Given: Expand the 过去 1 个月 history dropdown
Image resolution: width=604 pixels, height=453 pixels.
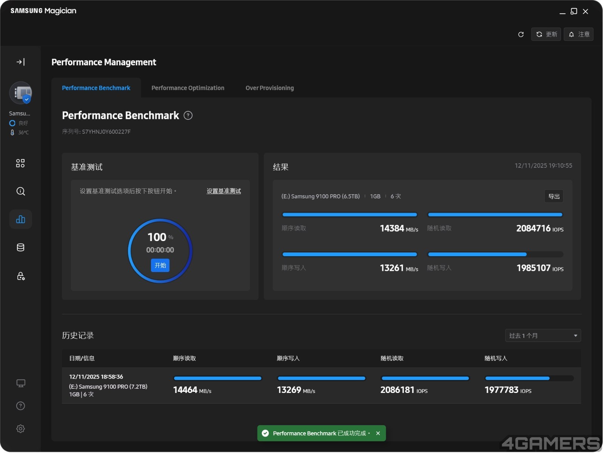Looking at the screenshot, I should pyautogui.click(x=543, y=336).
